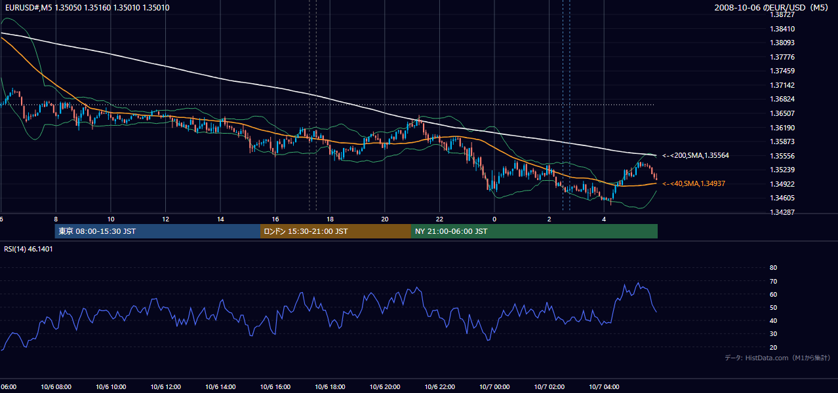Click price axis value 1.35556
838x393 pixels.
click(x=783, y=156)
